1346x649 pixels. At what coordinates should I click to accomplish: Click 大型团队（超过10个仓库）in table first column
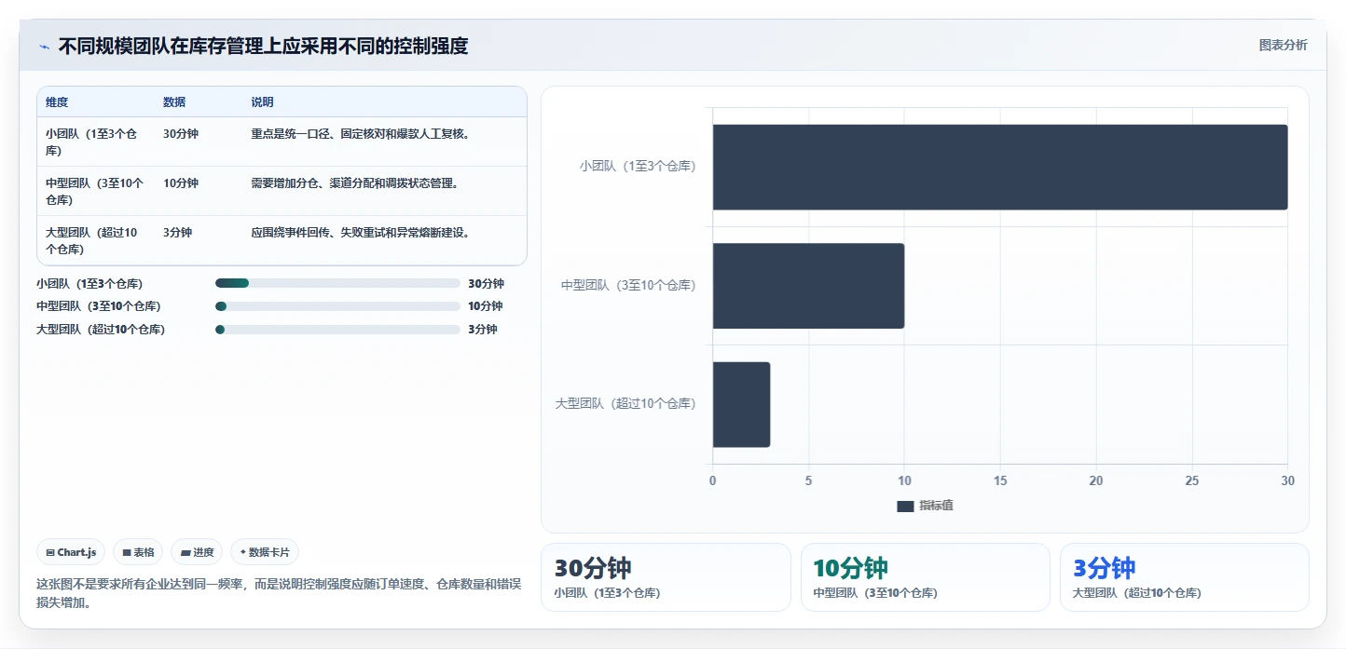click(x=92, y=240)
